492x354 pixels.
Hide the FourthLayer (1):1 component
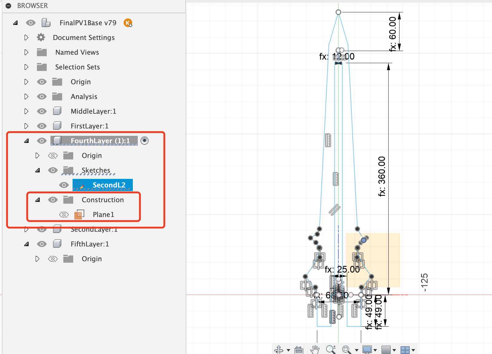42,141
